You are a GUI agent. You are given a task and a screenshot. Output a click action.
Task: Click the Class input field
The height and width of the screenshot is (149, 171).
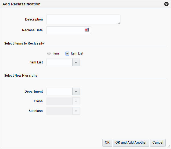(x=59, y=101)
